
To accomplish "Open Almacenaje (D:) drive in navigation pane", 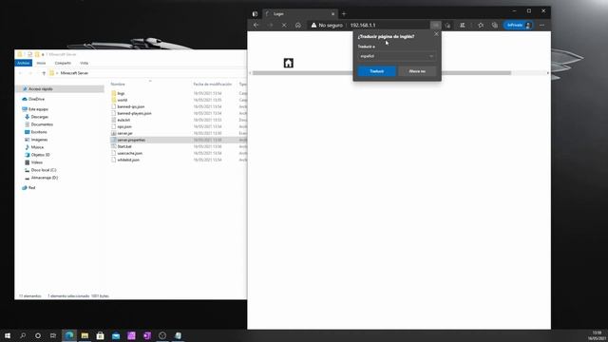I will (45, 178).
